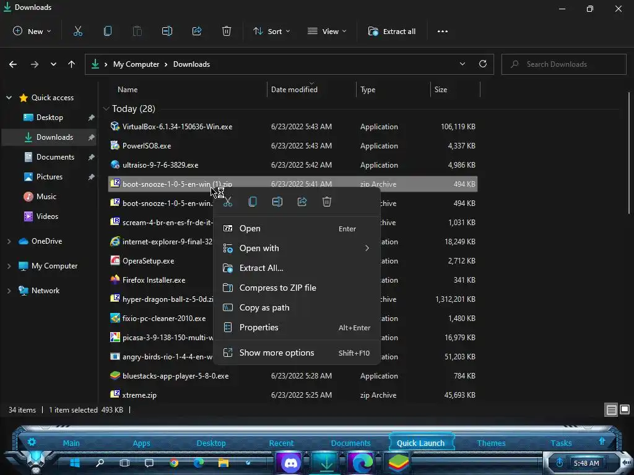Open Discord from the Quick Launch dock
The height and width of the screenshot is (475, 634).
click(x=290, y=463)
